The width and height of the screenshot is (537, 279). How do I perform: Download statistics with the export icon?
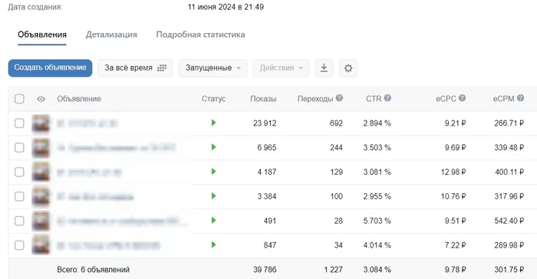point(324,67)
